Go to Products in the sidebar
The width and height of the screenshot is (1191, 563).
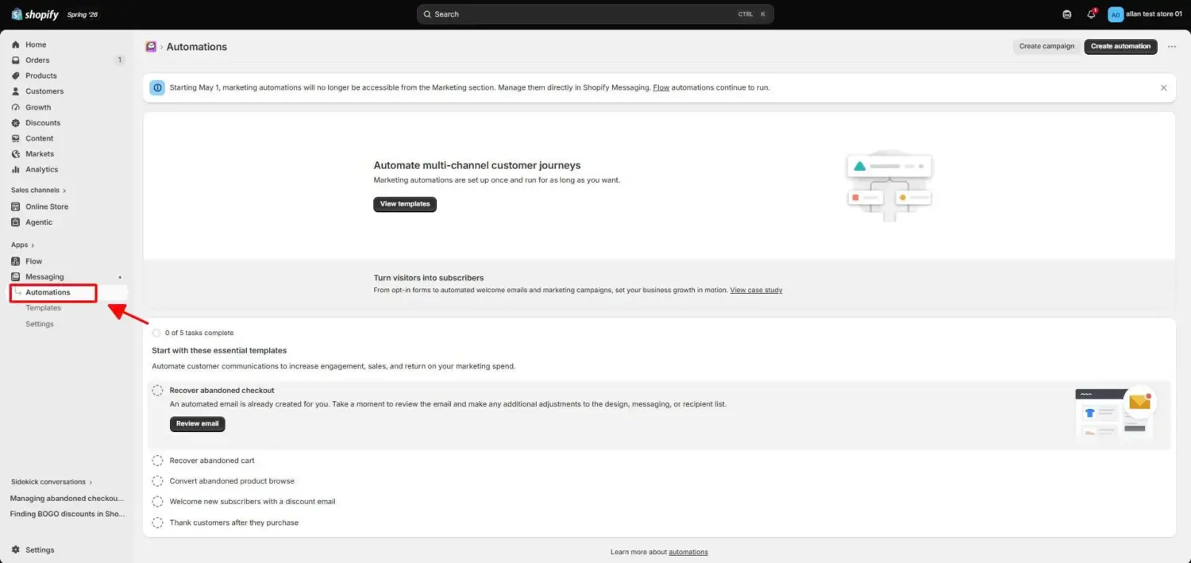pyautogui.click(x=41, y=75)
